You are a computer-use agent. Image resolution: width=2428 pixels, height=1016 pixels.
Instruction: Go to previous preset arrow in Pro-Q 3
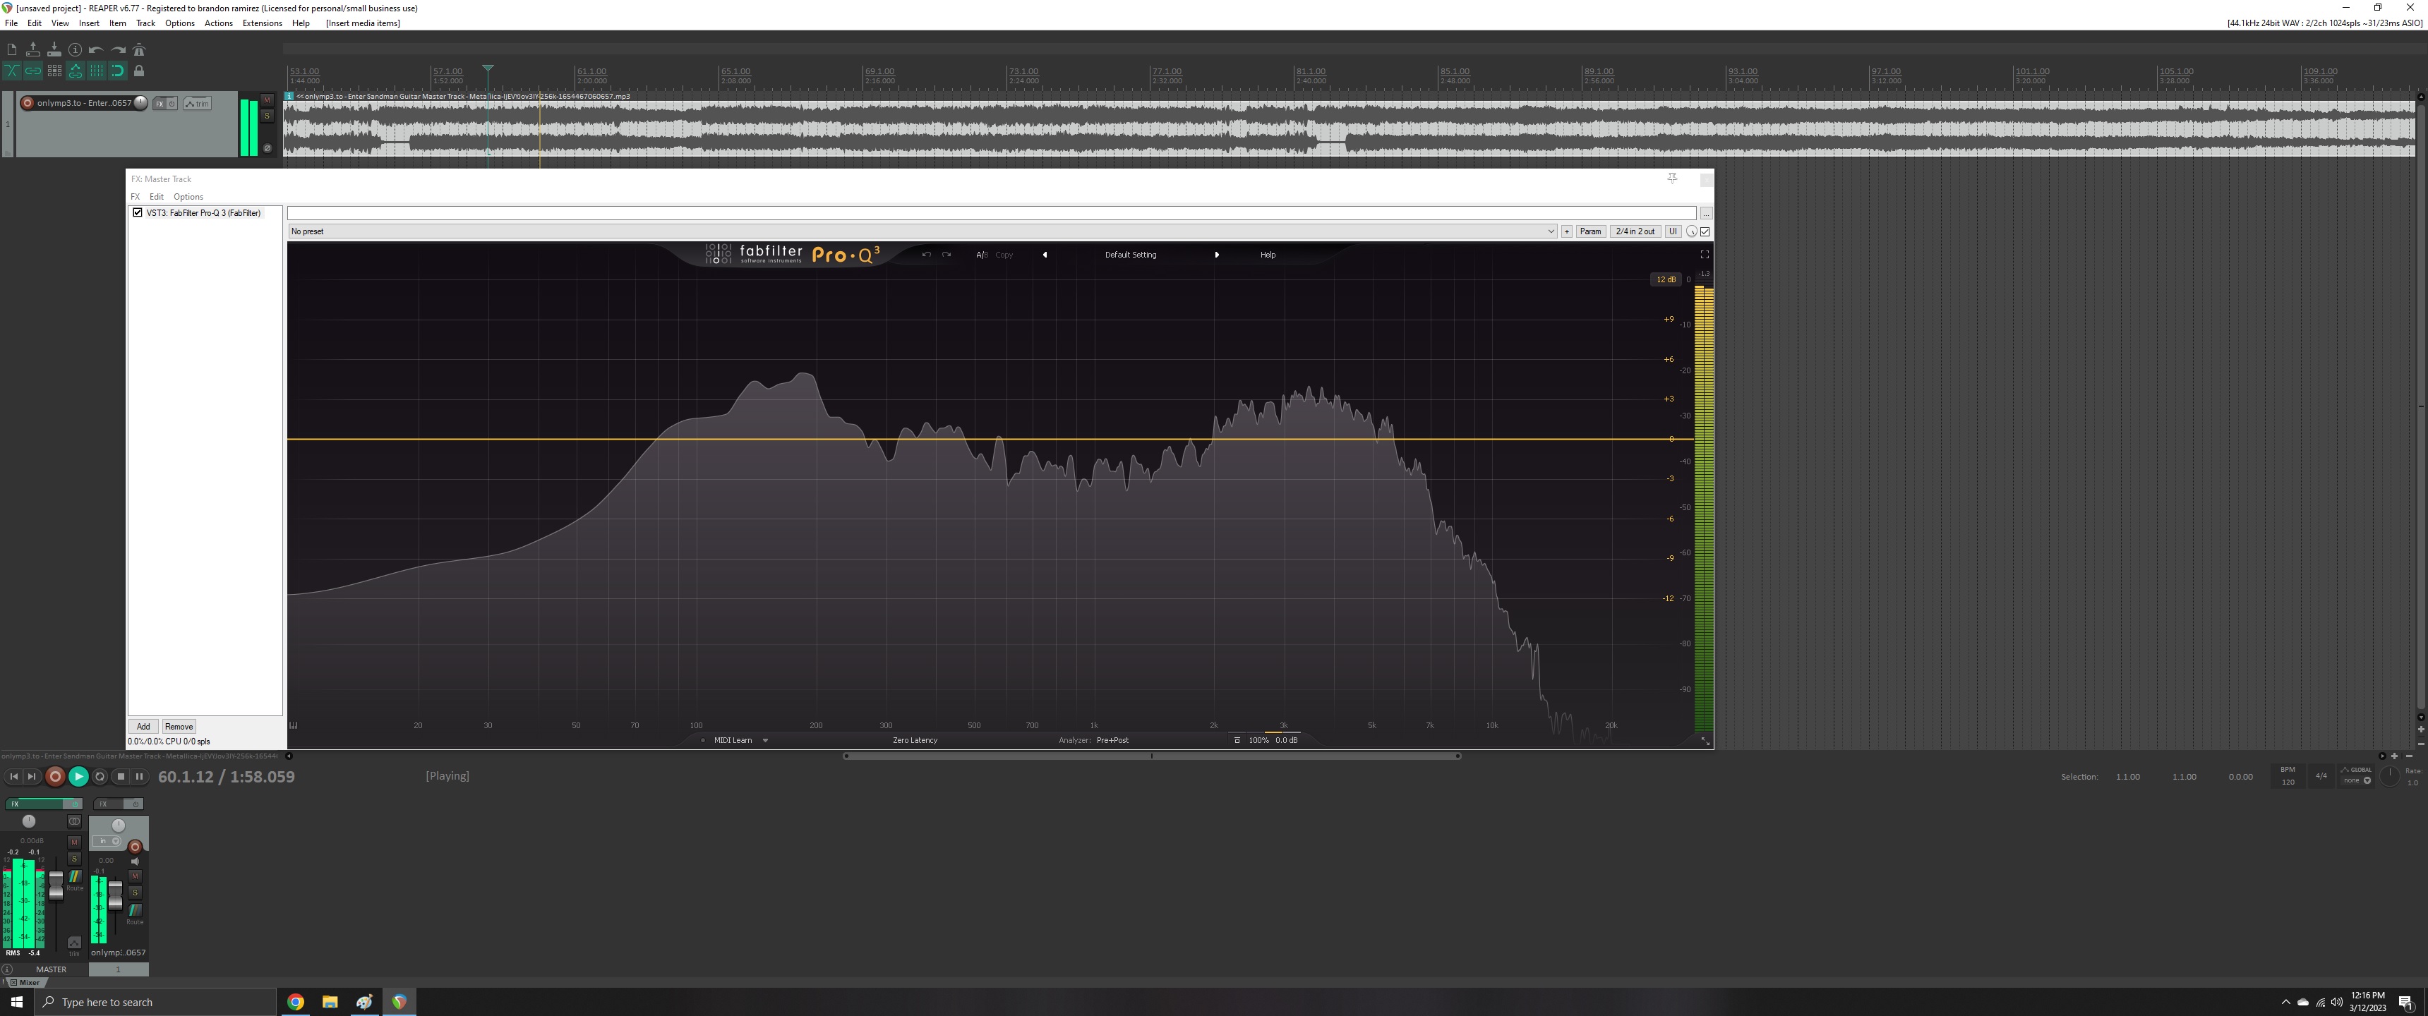1045,255
